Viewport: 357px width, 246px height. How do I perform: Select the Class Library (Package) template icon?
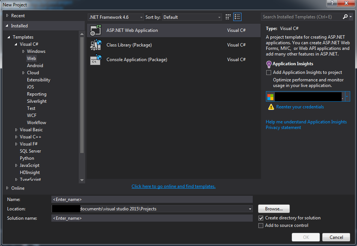click(96, 45)
